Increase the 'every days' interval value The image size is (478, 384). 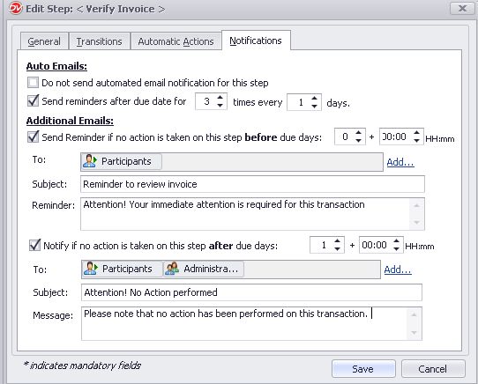(314, 99)
